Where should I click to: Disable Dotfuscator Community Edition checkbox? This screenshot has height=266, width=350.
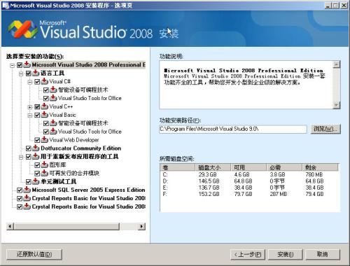tap(29, 148)
